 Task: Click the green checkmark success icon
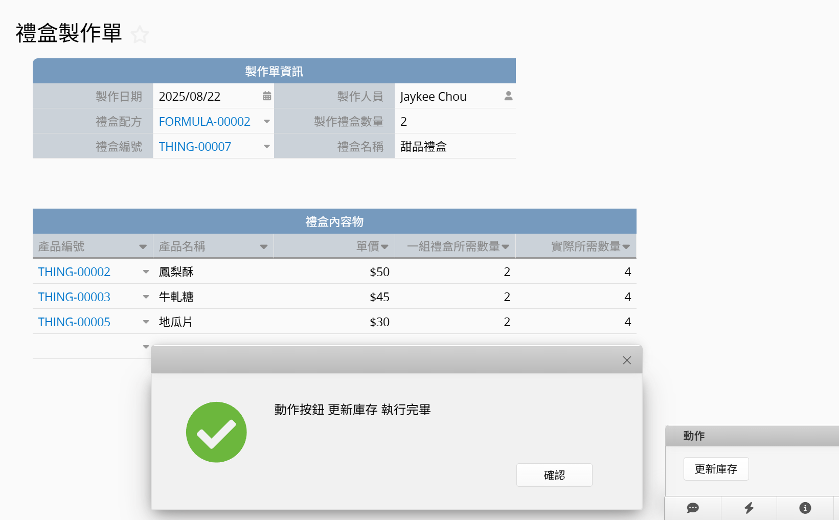pos(216,432)
